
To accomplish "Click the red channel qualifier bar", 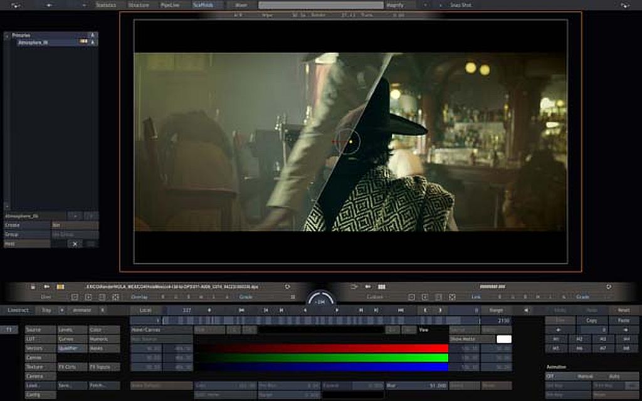I will click(322, 348).
